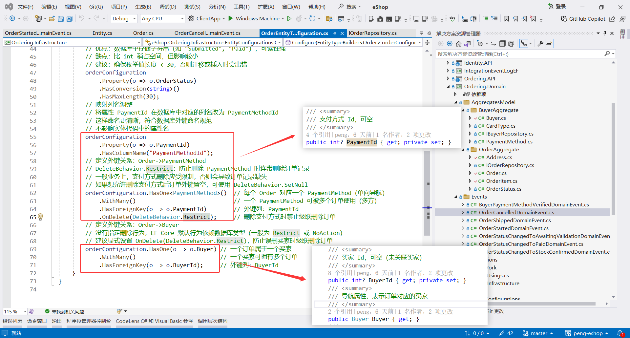630x338 pixels.
Task: Expand the Identity.API project node
Action: 448,63
